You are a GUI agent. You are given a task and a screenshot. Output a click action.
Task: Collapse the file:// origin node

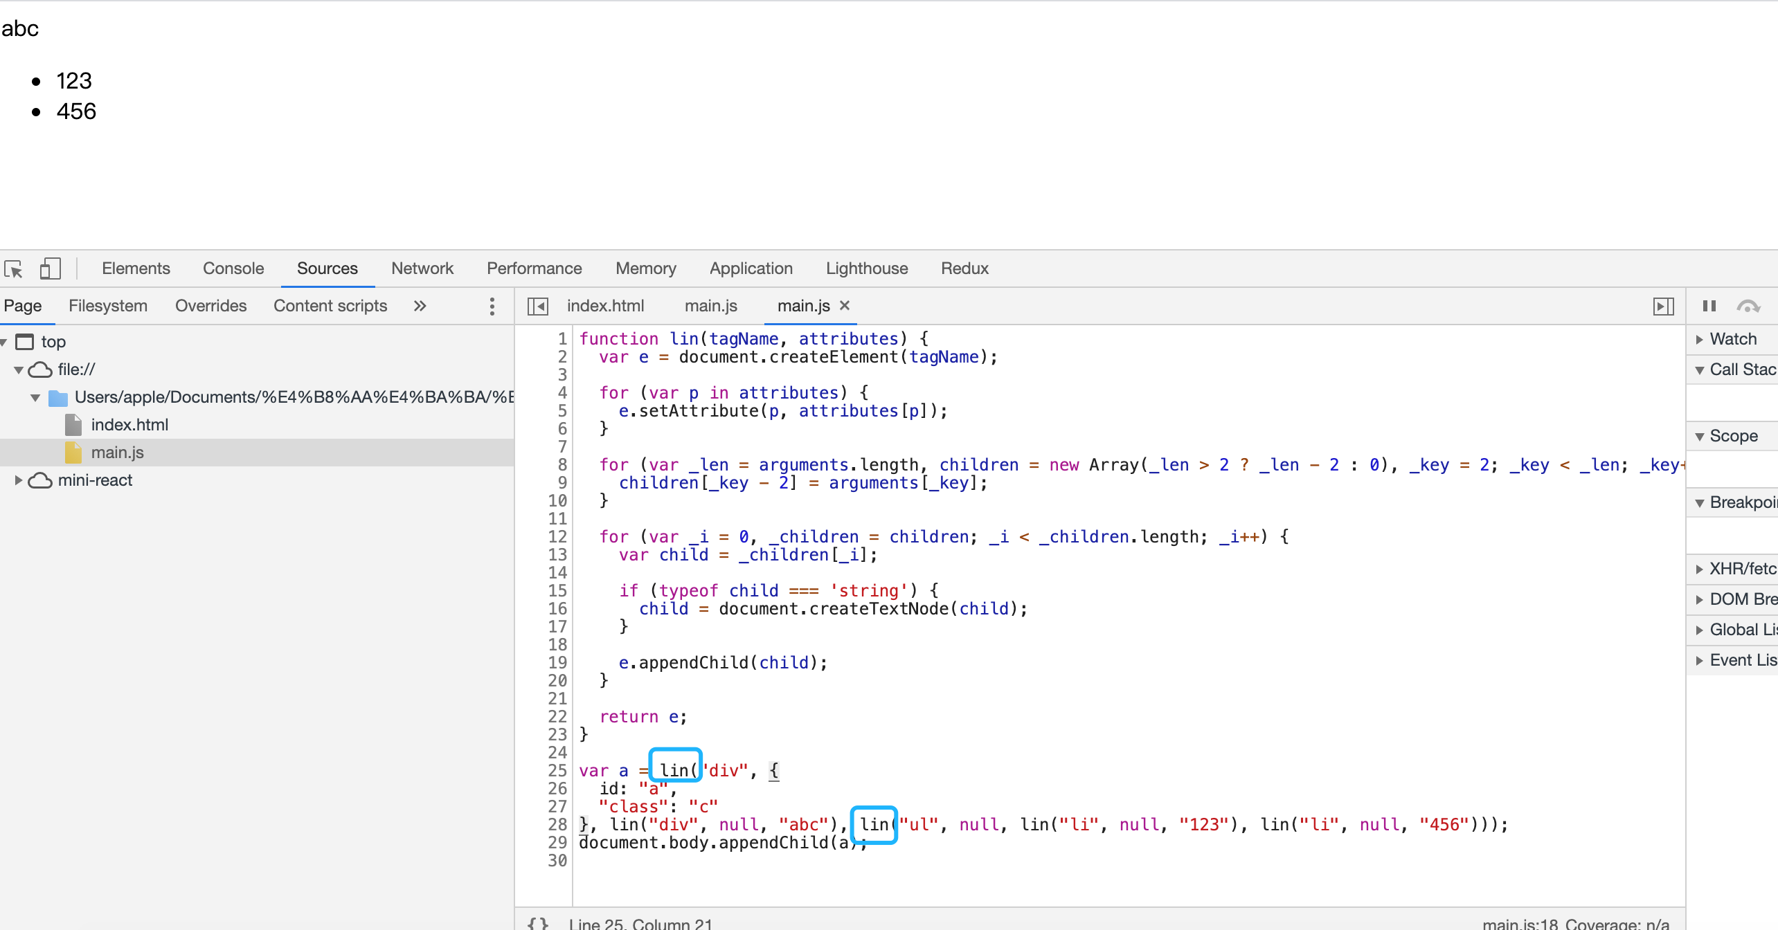pos(19,370)
